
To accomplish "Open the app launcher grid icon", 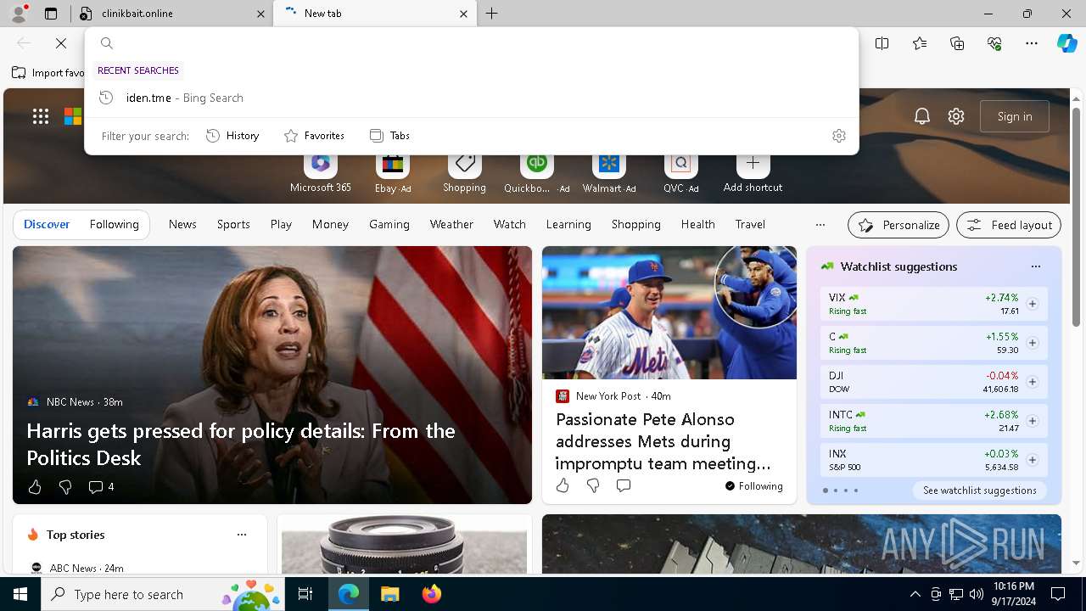I will (41, 116).
